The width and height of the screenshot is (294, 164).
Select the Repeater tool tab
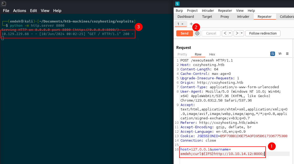pyautogui.click(x=264, y=17)
